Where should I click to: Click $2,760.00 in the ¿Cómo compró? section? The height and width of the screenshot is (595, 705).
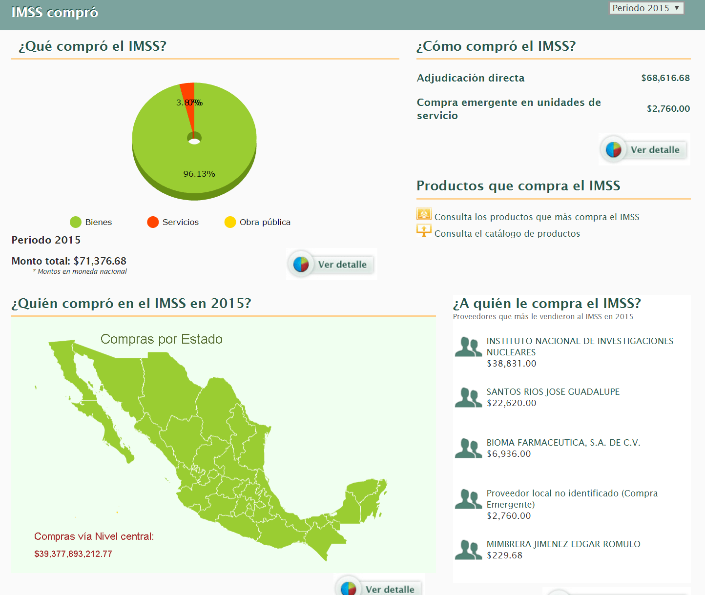tap(668, 108)
